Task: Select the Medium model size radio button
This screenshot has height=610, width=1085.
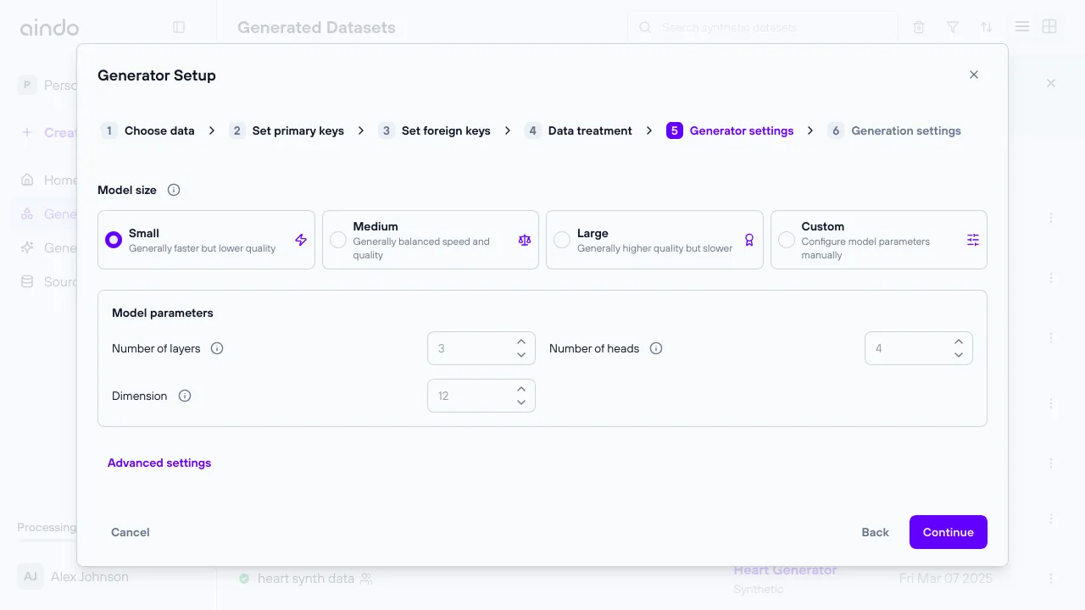Action: tap(338, 240)
